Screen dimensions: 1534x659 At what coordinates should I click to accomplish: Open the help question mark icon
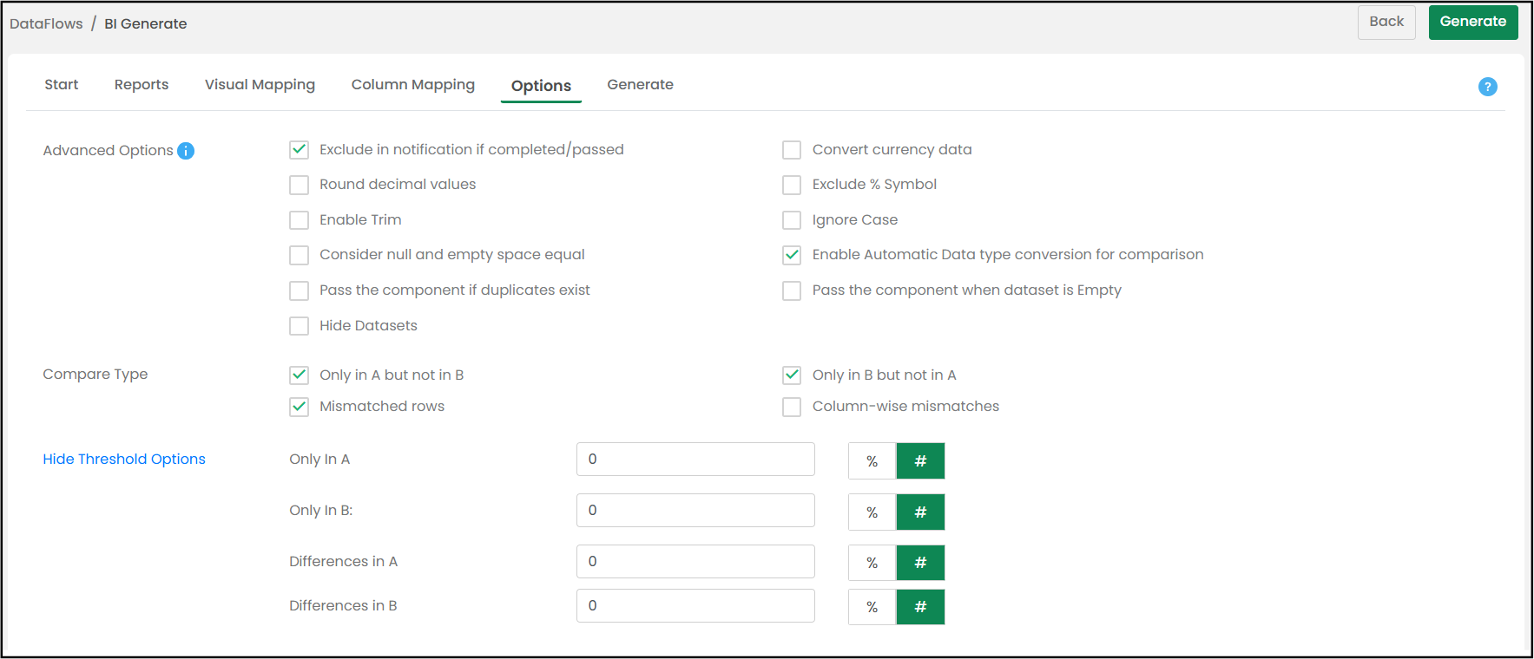tap(1487, 87)
